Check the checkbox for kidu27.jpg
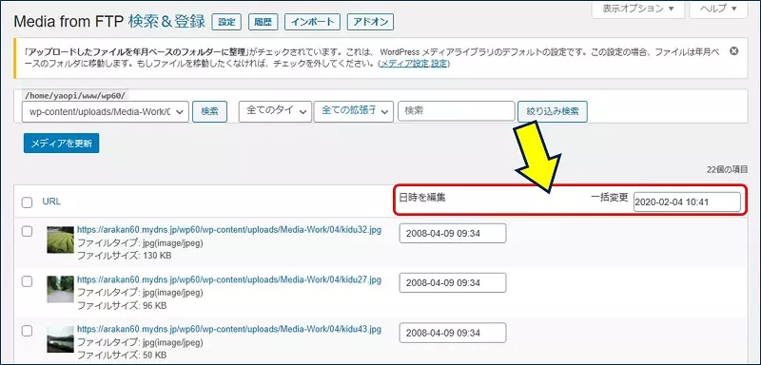 pos(28,281)
